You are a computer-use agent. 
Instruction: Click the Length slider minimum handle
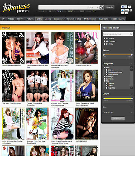click(104, 98)
